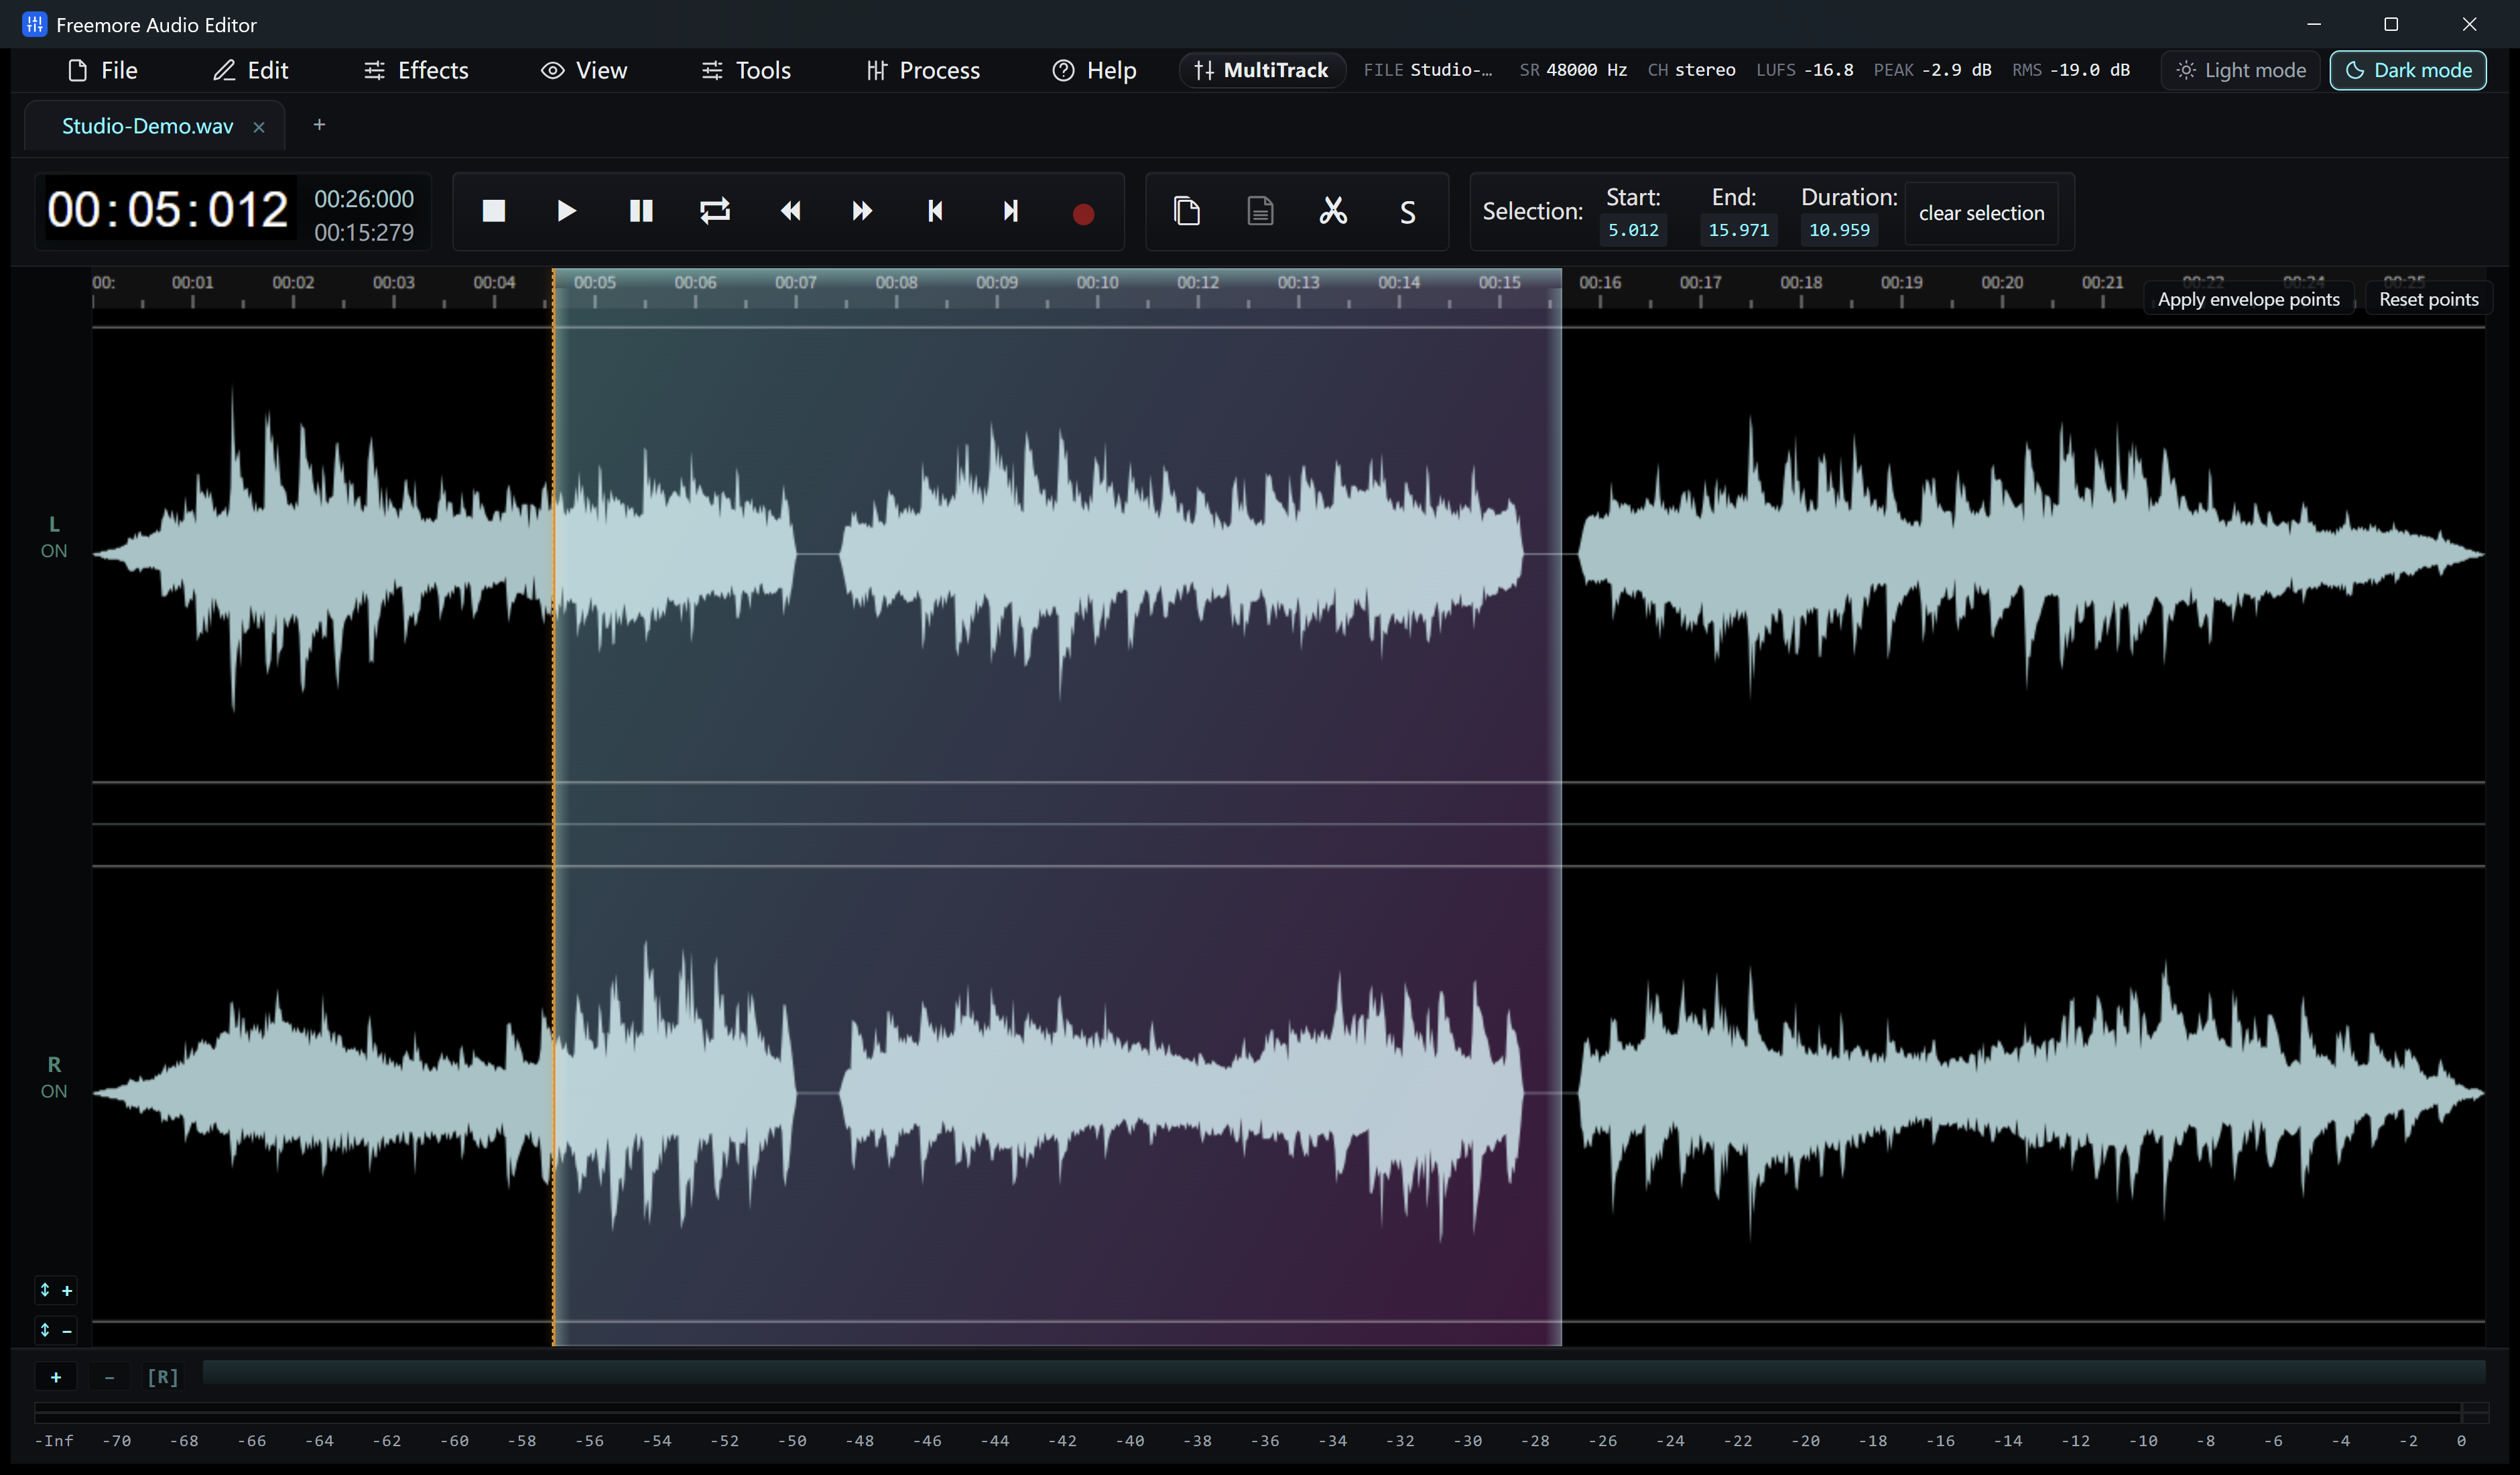
Task: Click Apply envelope points
Action: click(2249, 299)
